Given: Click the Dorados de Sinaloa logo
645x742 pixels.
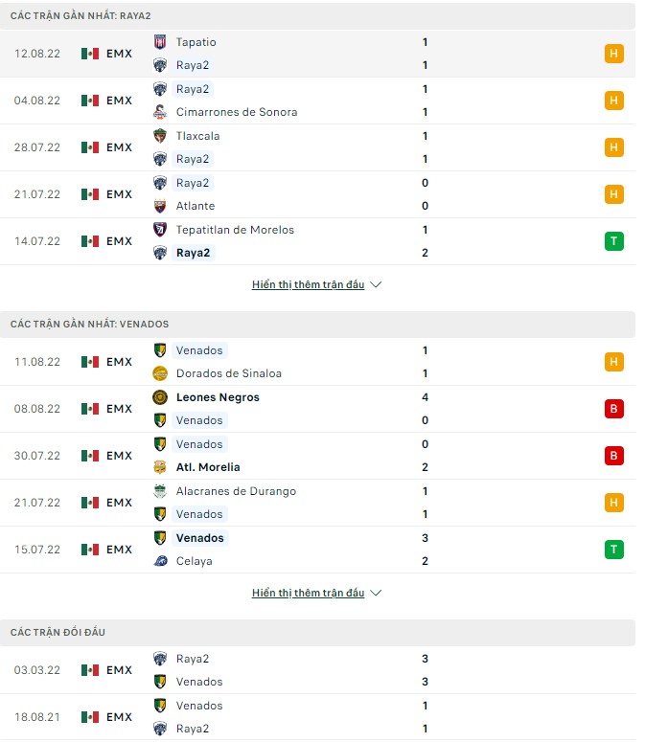Looking at the screenshot, I should point(160,373).
